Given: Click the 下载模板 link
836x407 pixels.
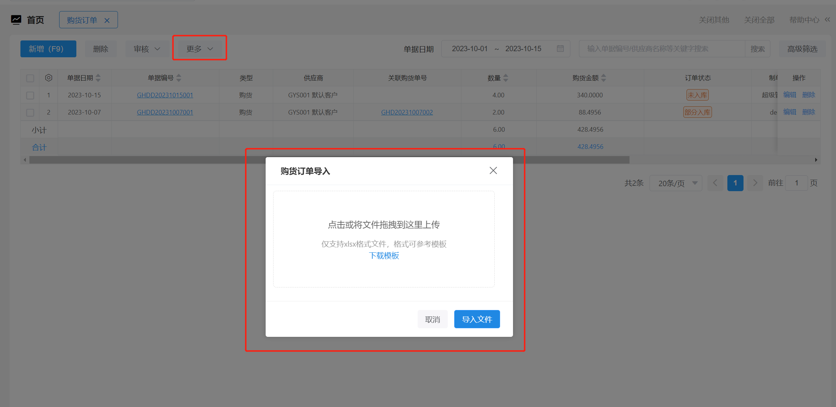Looking at the screenshot, I should 384,256.
